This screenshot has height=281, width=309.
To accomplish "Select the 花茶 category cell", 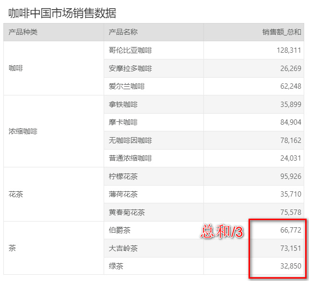I will 16,195.
